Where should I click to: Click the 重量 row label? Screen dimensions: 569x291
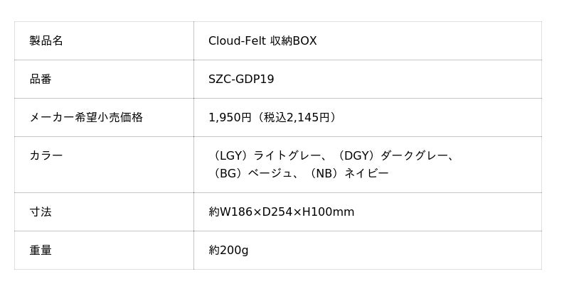(x=41, y=251)
